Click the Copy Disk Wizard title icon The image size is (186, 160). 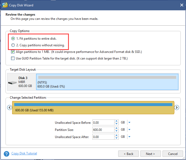(x=5, y=5)
